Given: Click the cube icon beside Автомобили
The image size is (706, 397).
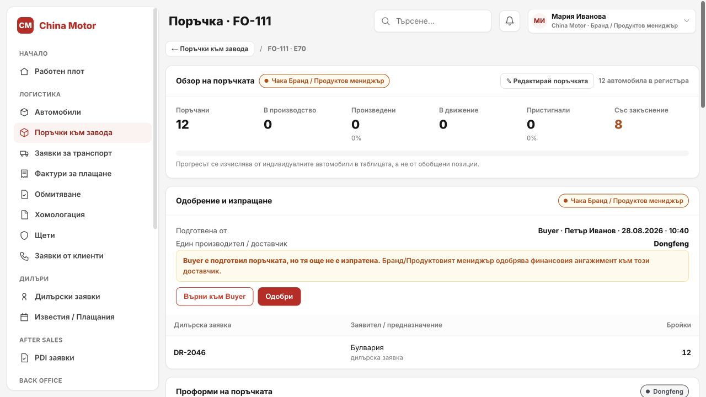Looking at the screenshot, I should tap(24, 112).
